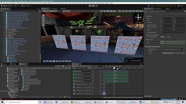Click the Scene orientation gizmo cube
The width and height of the screenshot is (186, 104).
coord(138,17)
